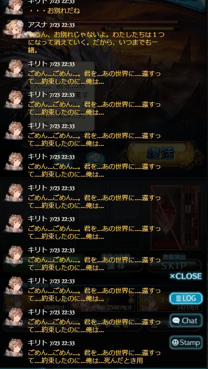This screenshot has height=369, width=208.
Task: Open the Stamp picker
Action: [186, 343]
